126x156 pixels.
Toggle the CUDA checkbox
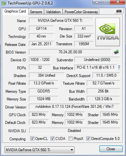[52, 139]
